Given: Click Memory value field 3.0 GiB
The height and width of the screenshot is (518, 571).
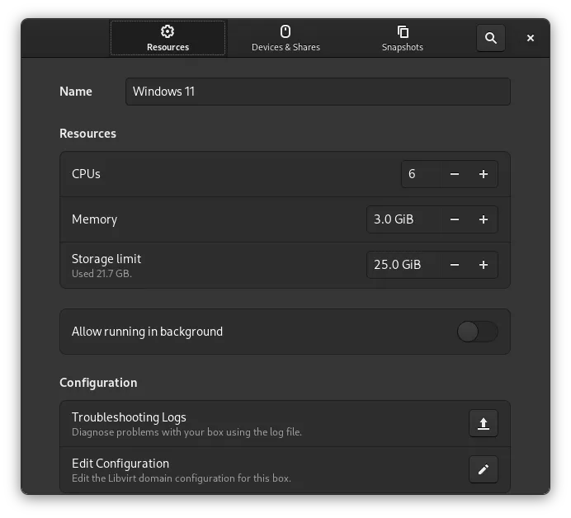Looking at the screenshot, I should [x=403, y=219].
